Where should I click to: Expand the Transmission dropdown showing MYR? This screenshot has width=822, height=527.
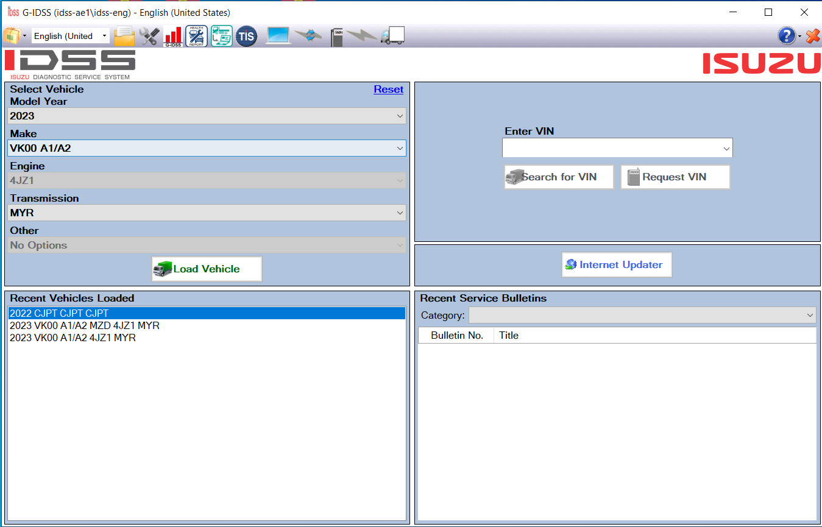[x=206, y=212]
